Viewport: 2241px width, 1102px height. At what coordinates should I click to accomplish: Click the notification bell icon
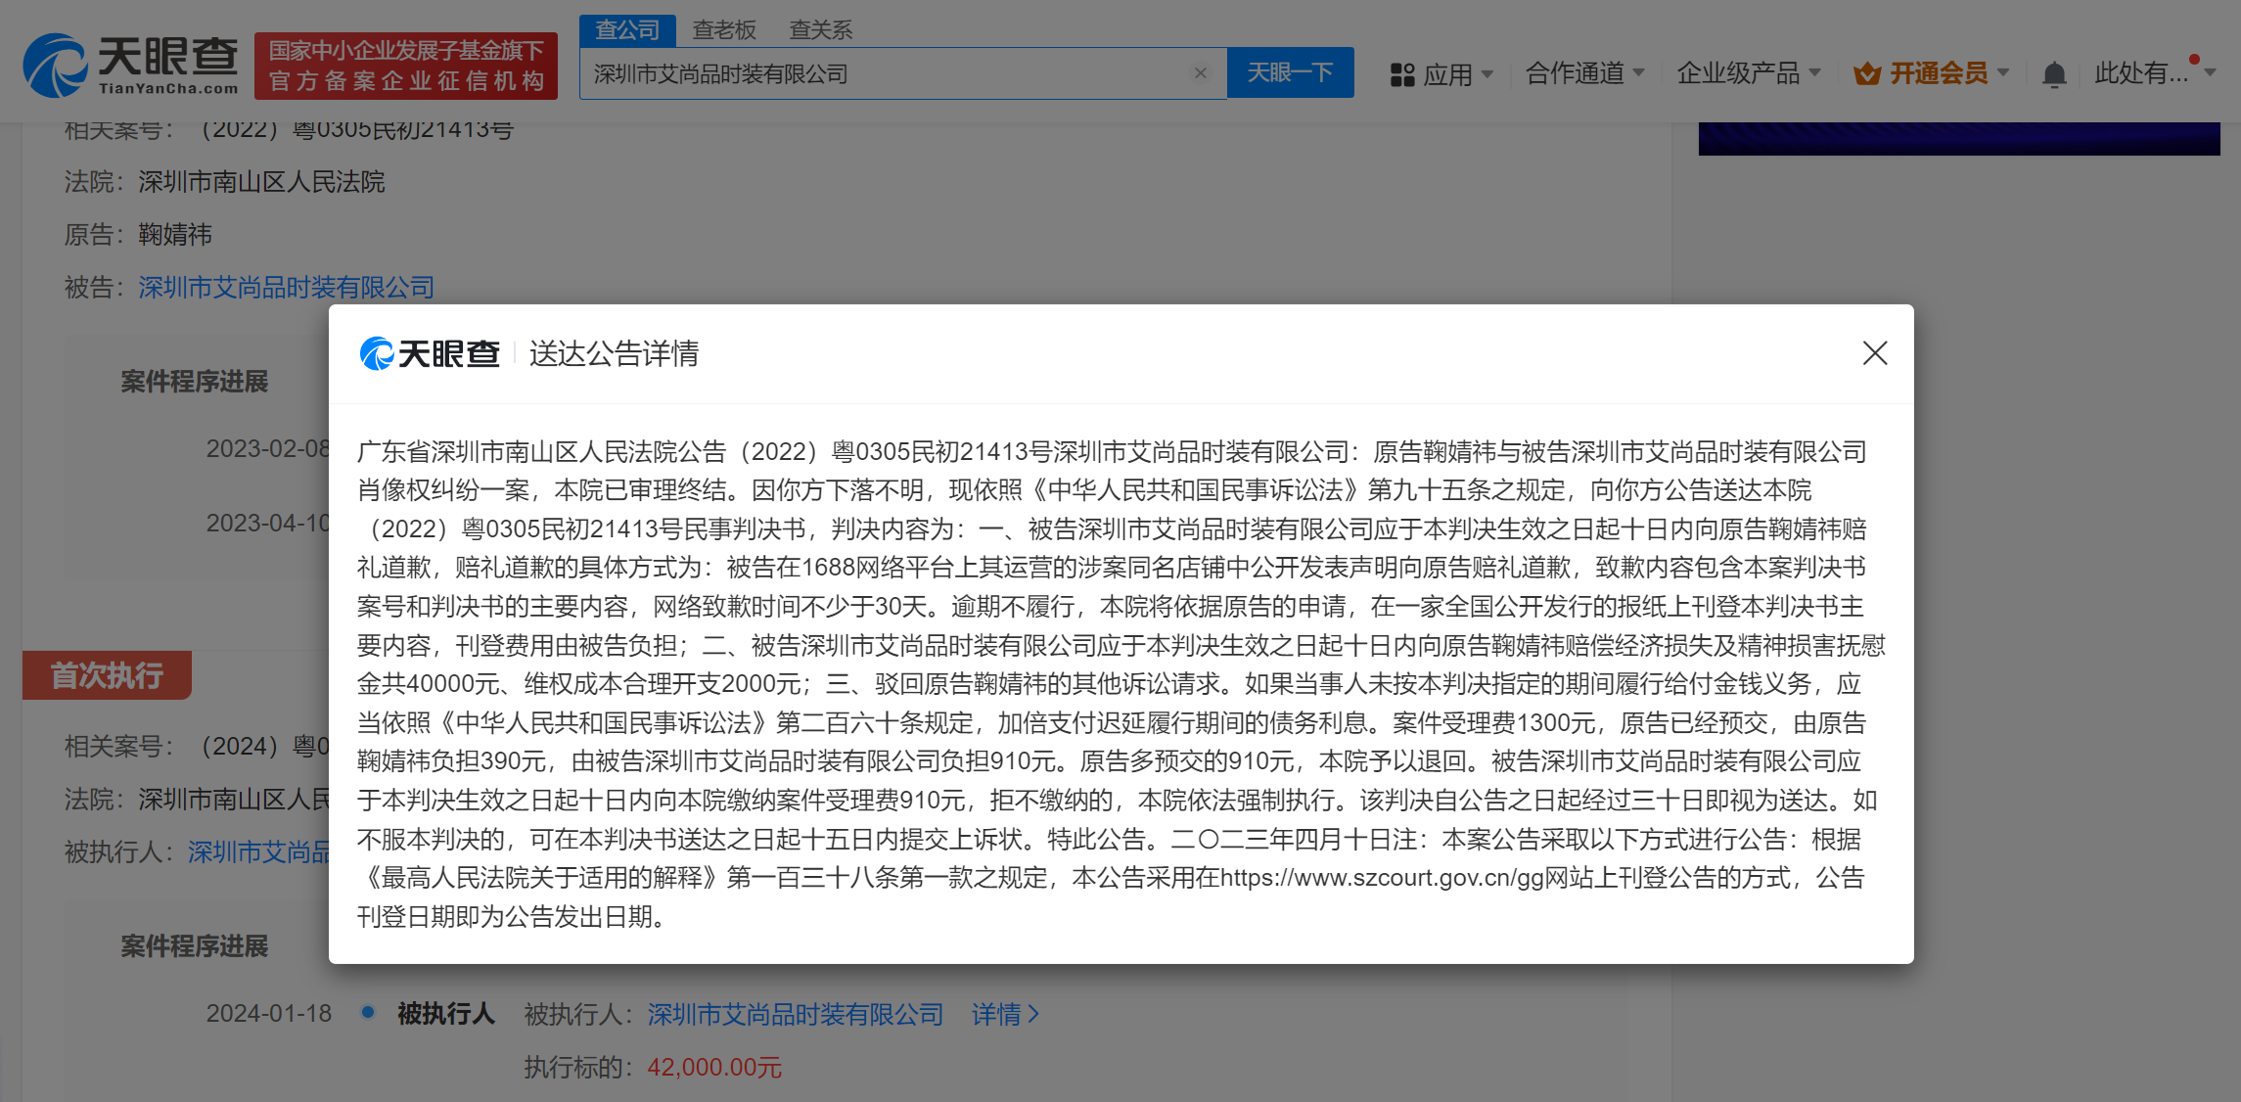(2055, 73)
